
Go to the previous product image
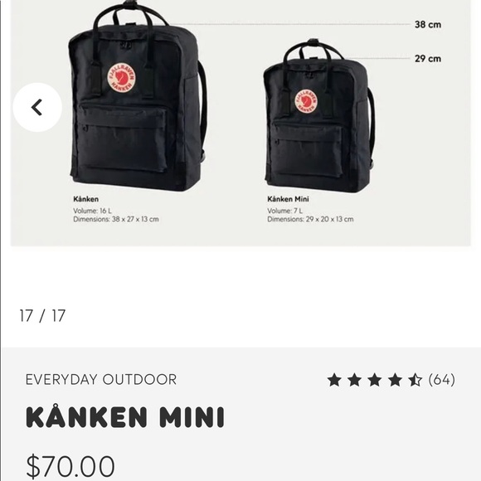tap(37, 107)
